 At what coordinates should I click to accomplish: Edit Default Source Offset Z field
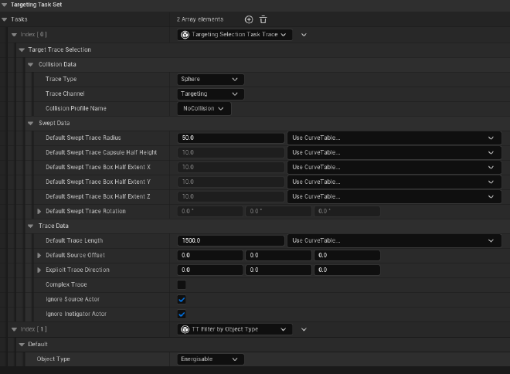pos(347,255)
